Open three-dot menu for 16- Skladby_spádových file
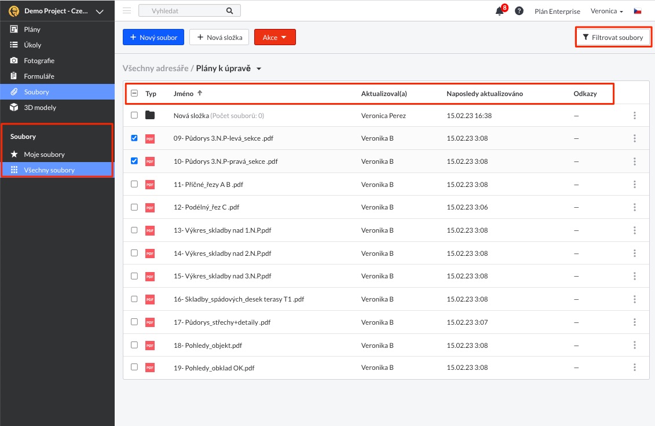This screenshot has height=426, width=655. (635, 299)
